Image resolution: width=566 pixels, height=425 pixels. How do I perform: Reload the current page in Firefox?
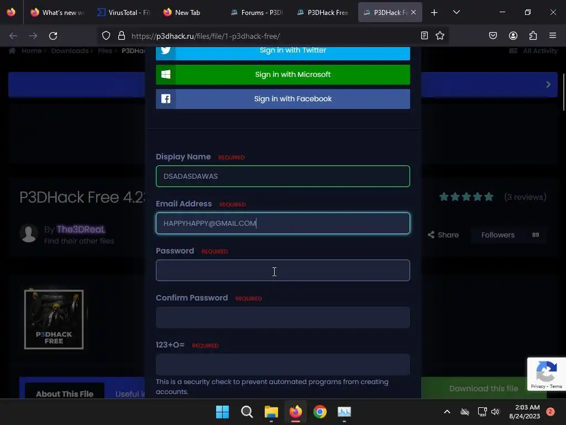tap(53, 36)
